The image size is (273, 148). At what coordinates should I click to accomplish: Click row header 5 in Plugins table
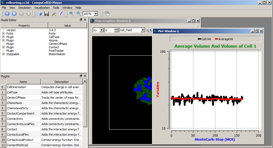tap(3, 113)
